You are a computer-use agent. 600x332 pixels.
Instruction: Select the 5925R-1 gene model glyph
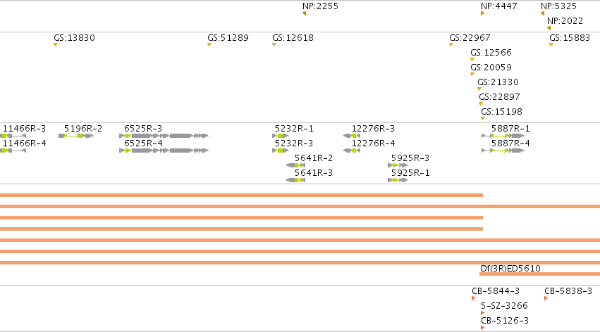click(398, 180)
